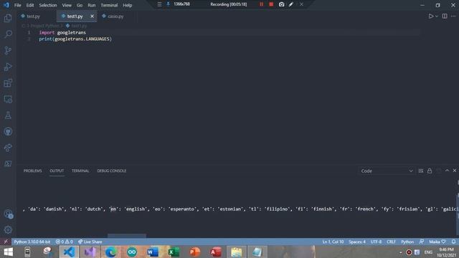
Task: Open the Source Control view
Action: tap(8, 51)
